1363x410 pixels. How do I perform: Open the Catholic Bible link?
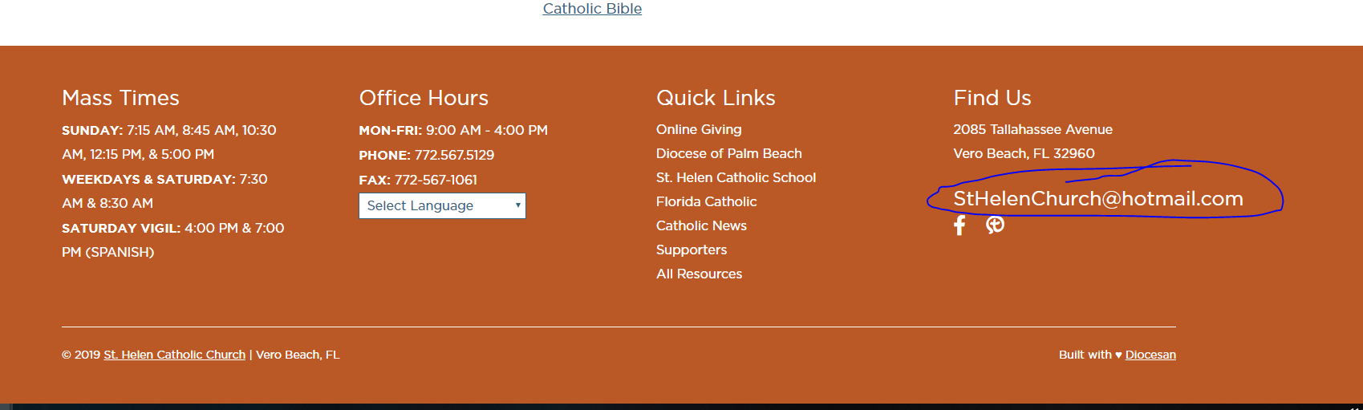pyautogui.click(x=592, y=9)
